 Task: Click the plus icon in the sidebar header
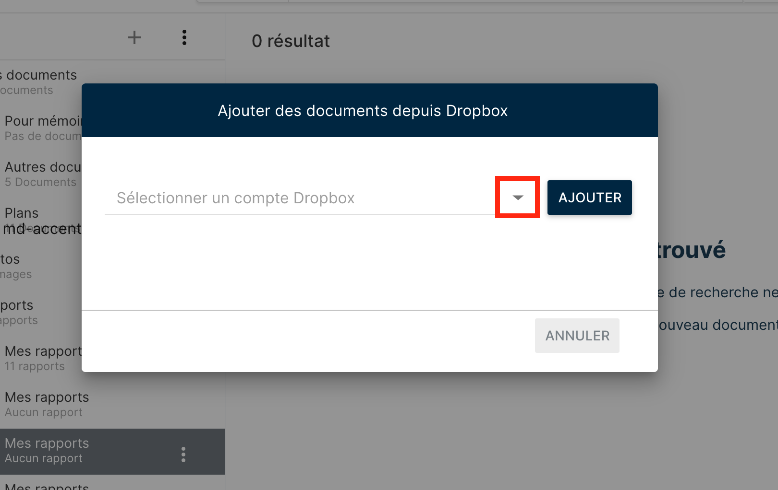point(134,37)
